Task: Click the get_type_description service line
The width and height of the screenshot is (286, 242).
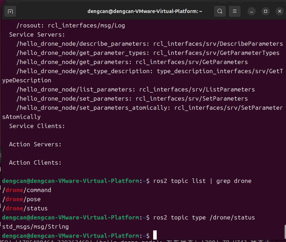Action: point(150,71)
